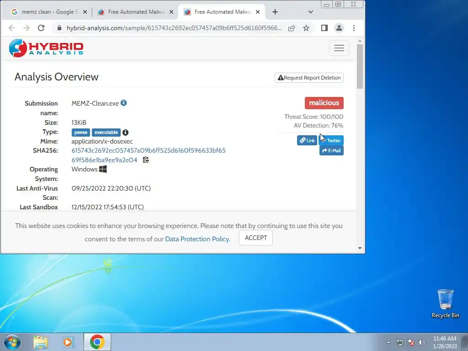Image resolution: width=468 pixels, height=351 pixels.
Task: Open the Windows Start menu
Action: (x=12, y=342)
